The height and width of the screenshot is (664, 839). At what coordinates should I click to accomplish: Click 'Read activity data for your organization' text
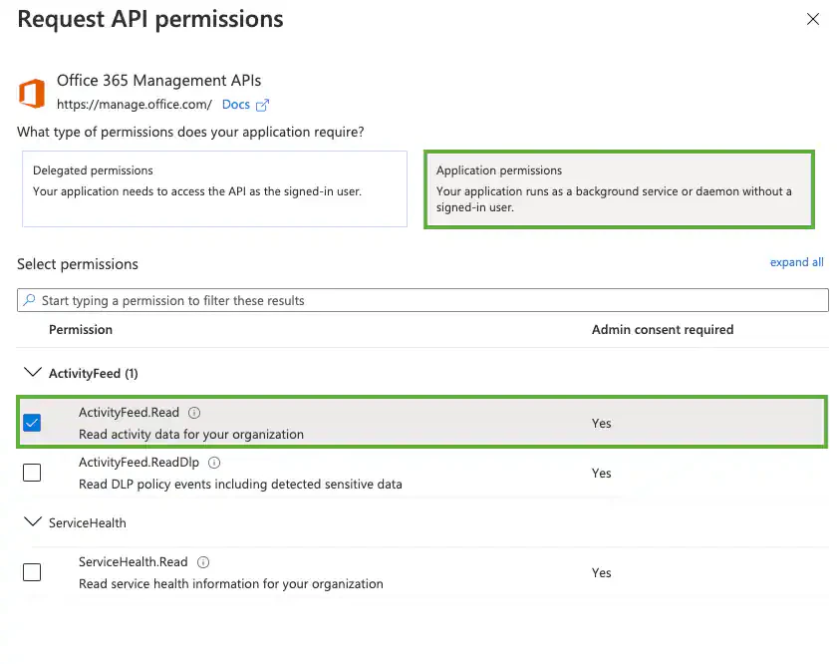click(x=191, y=435)
